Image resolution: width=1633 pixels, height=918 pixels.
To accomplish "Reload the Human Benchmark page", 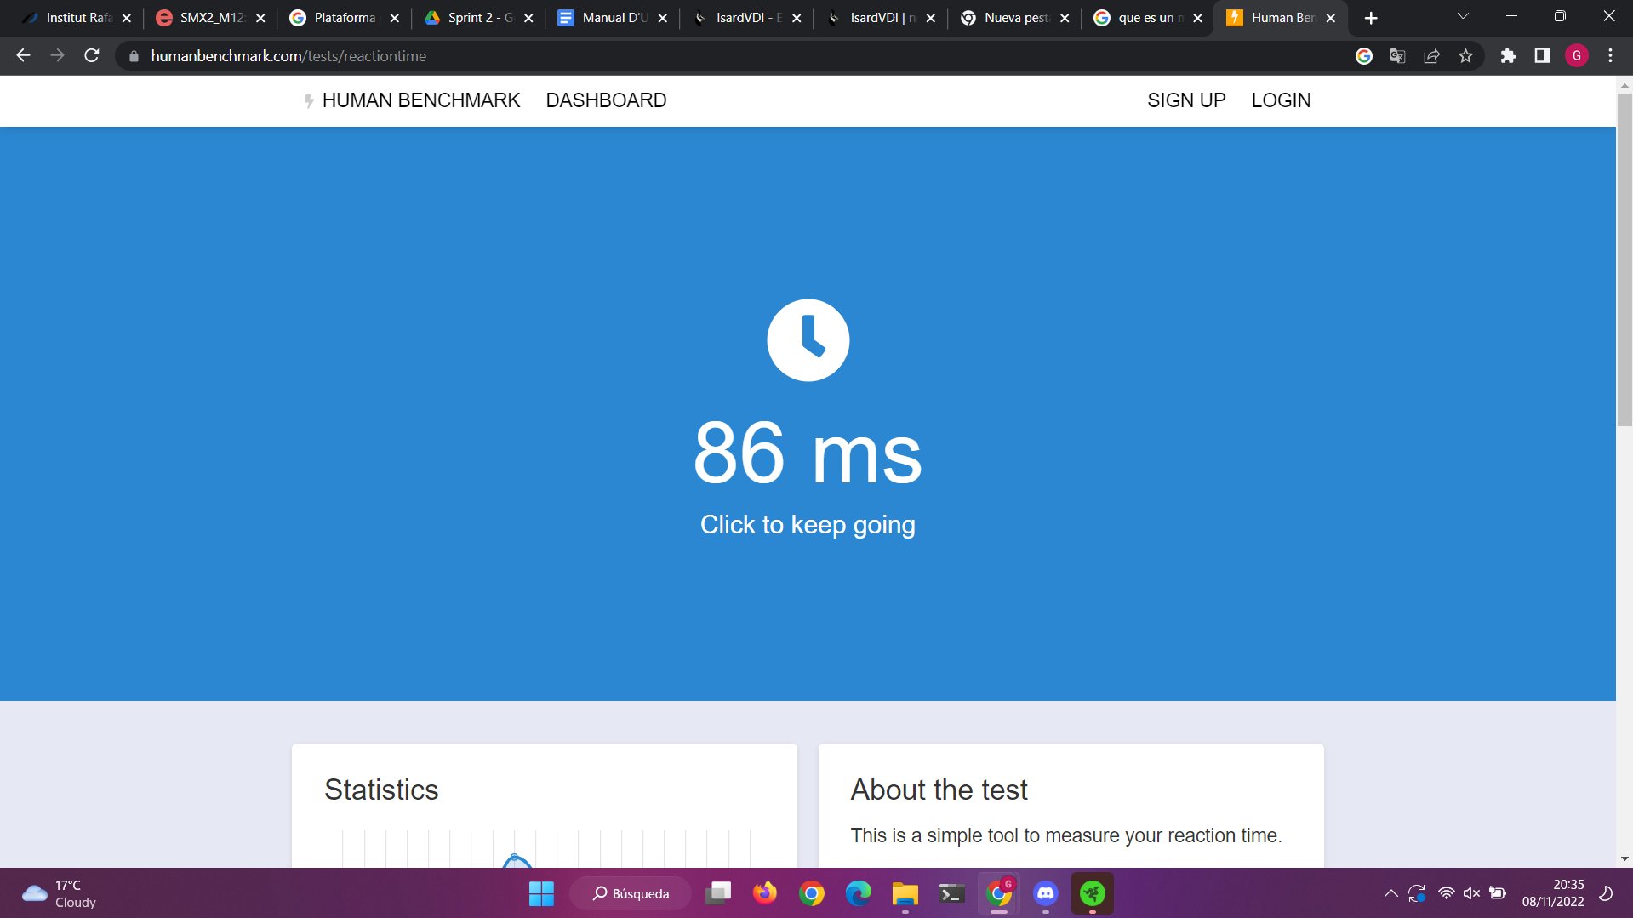I will (x=92, y=56).
